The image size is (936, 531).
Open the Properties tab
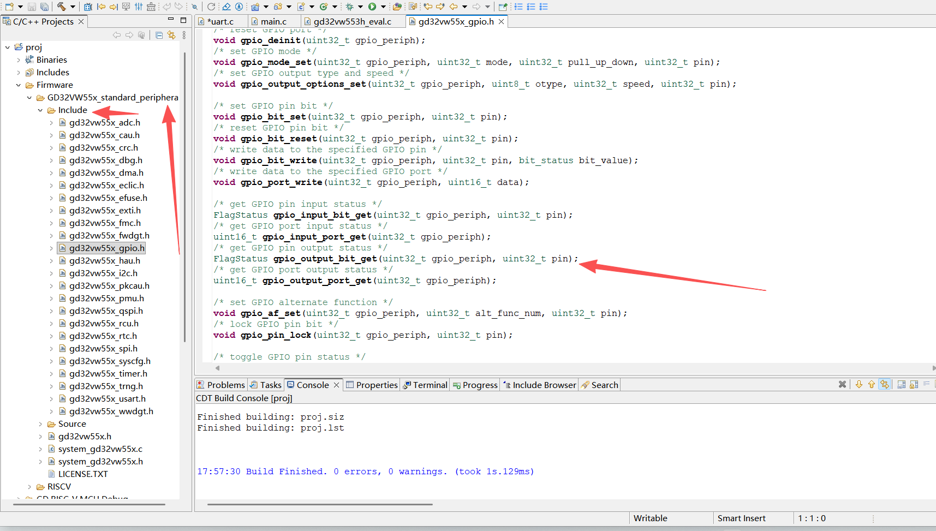[372, 385]
